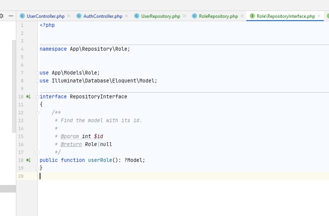The image size is (329, 216).
Task: Click the left panel's vertical scrollbar
Action: pyautogui.click(x=14, y=86)
